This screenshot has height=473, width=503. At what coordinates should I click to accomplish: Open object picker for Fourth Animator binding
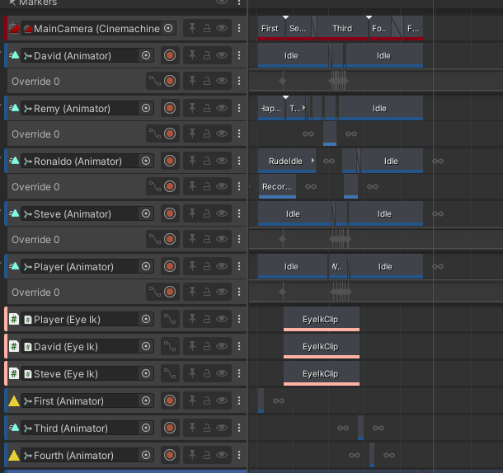146,455
